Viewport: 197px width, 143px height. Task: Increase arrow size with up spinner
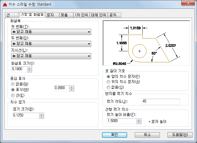click(30, 68)
